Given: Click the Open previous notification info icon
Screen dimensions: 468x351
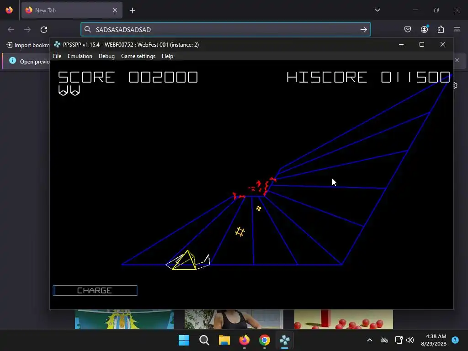Looking at the screenshot, I should pyautogui.click(x=12, y=61).
